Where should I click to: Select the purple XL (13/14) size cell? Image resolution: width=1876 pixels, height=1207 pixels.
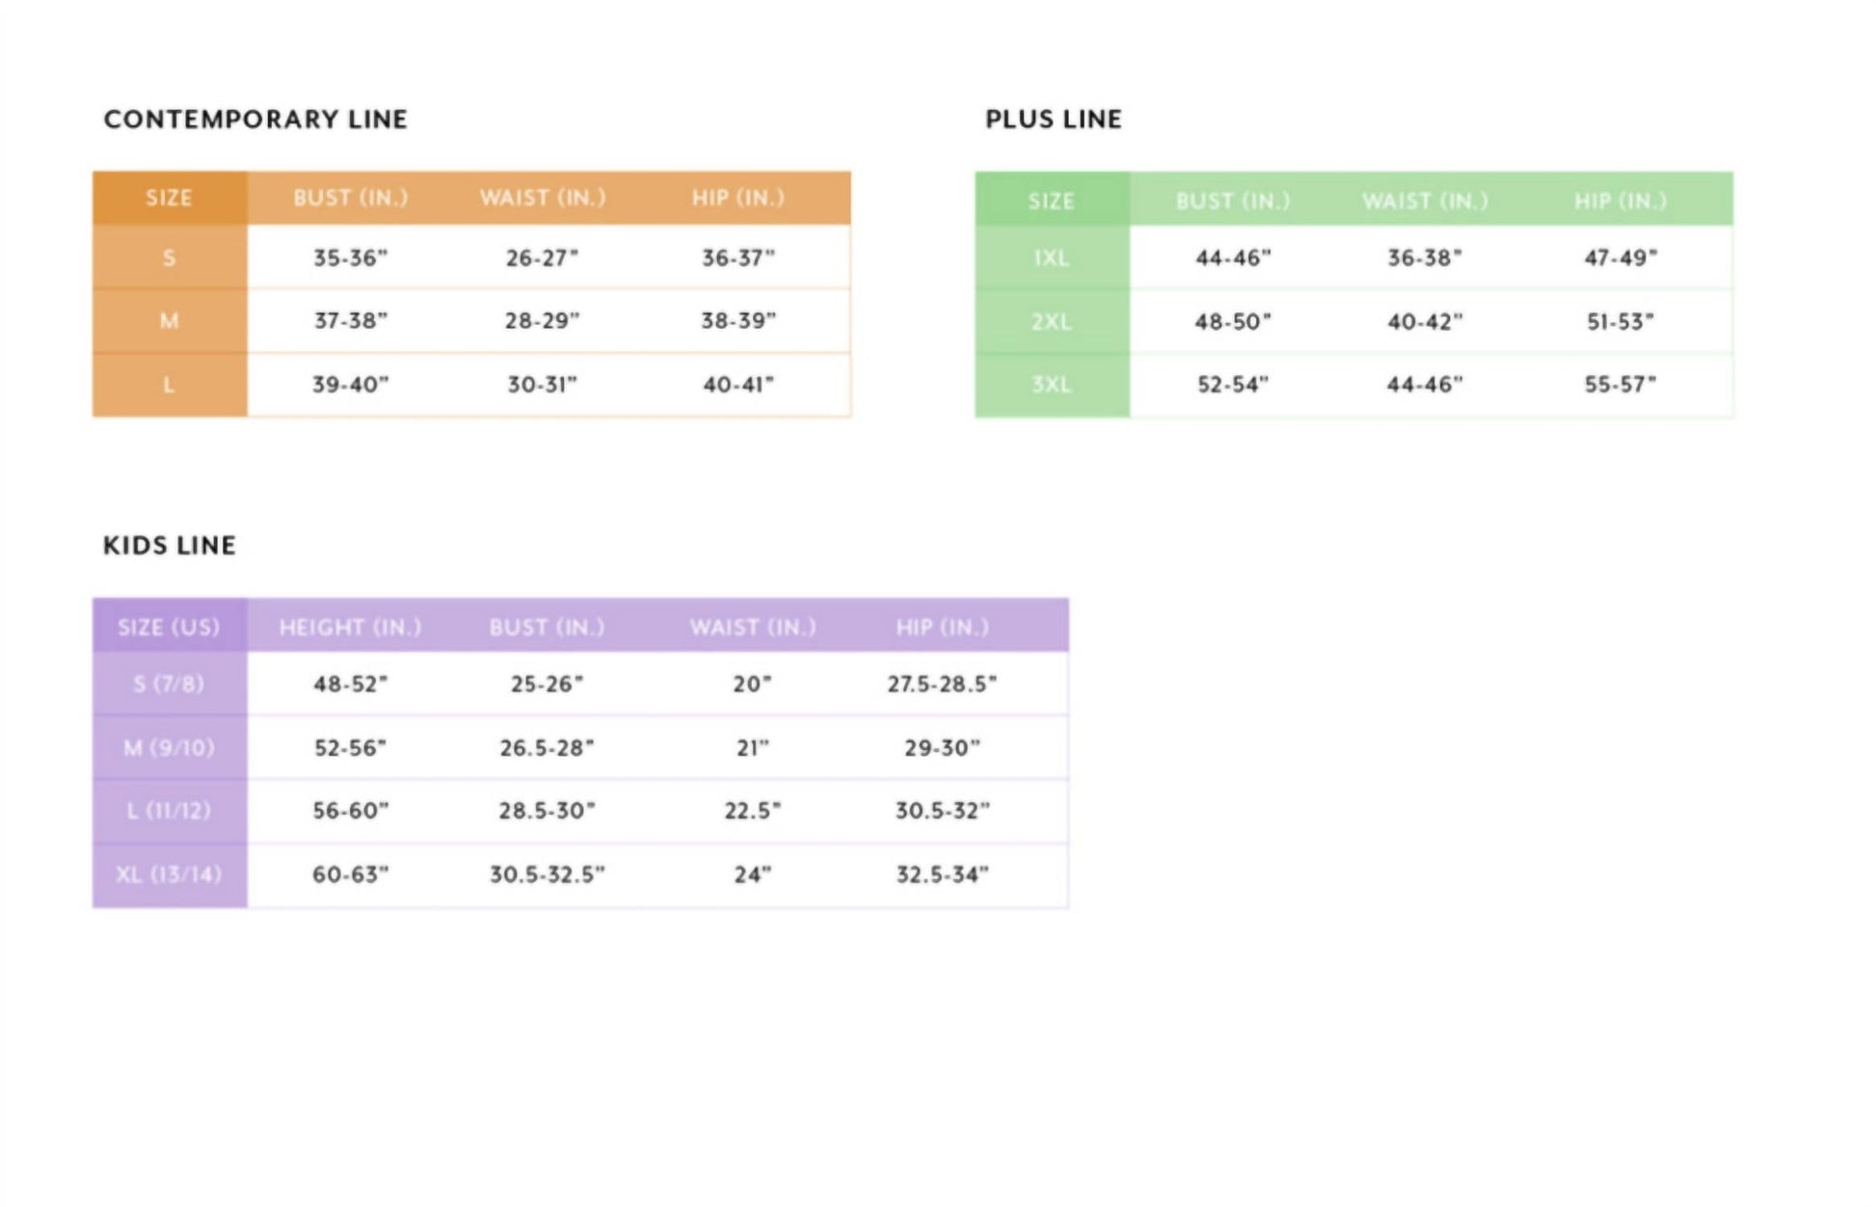tap(170, 874)
